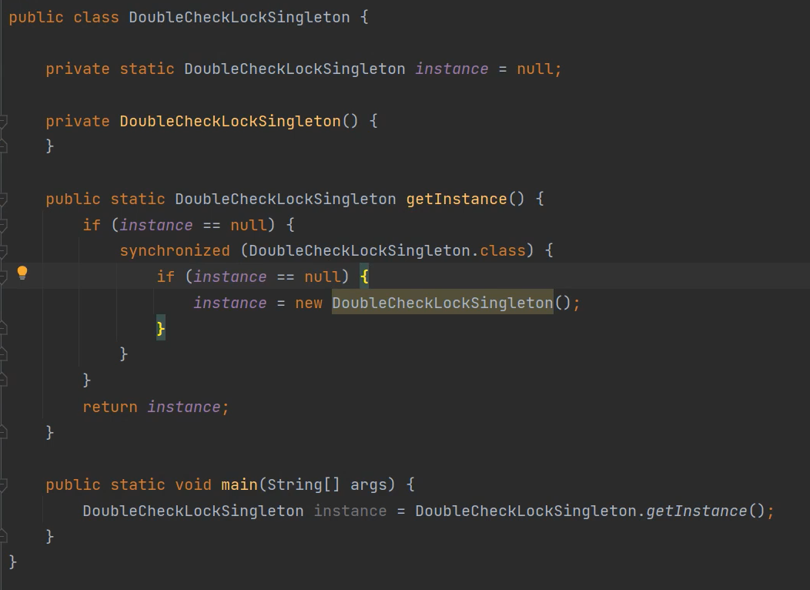
Task: Click the new DoubleCheckLockSingleton constructor call
Action: click(x=442, y=303)
